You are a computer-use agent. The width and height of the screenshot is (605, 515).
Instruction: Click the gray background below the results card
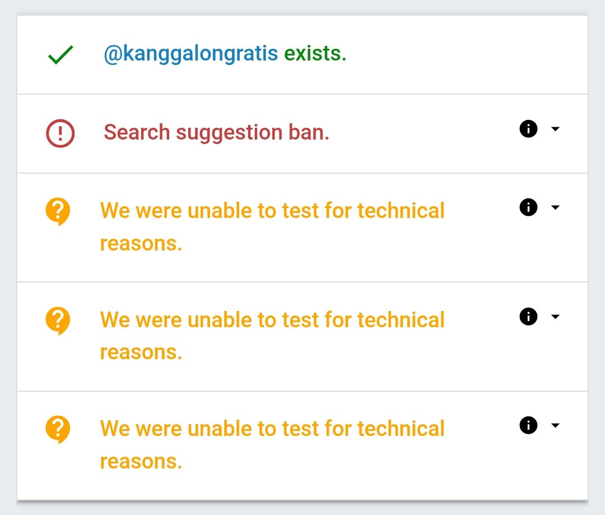pos(302,508)
